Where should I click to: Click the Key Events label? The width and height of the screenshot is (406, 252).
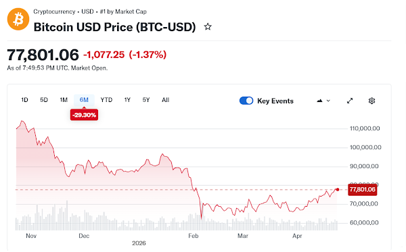coord(275,101)
